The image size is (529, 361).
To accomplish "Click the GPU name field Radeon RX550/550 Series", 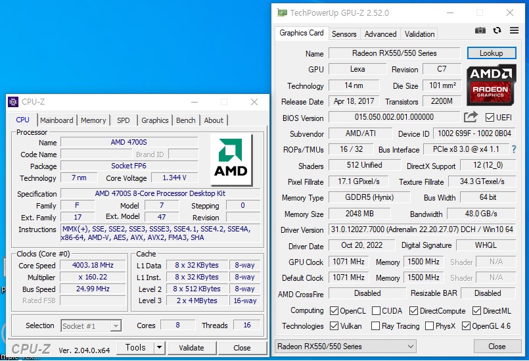I will [394, 53].
